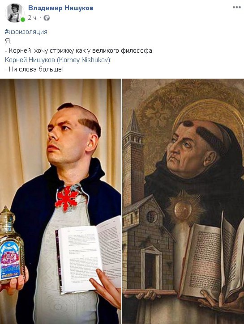Click the green online status dot
Screen dimensions: 244x324
[x=23, y=20]
